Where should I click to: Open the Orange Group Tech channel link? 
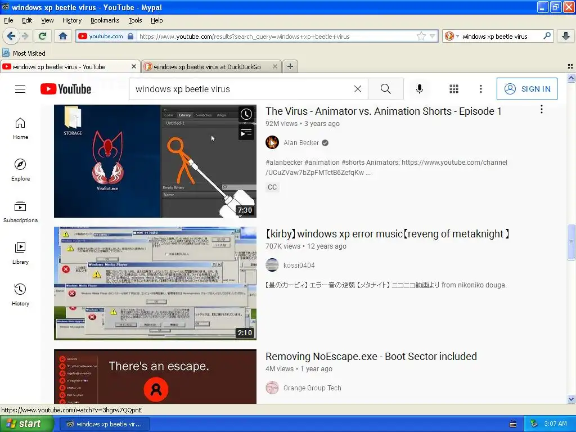(312, 388)
